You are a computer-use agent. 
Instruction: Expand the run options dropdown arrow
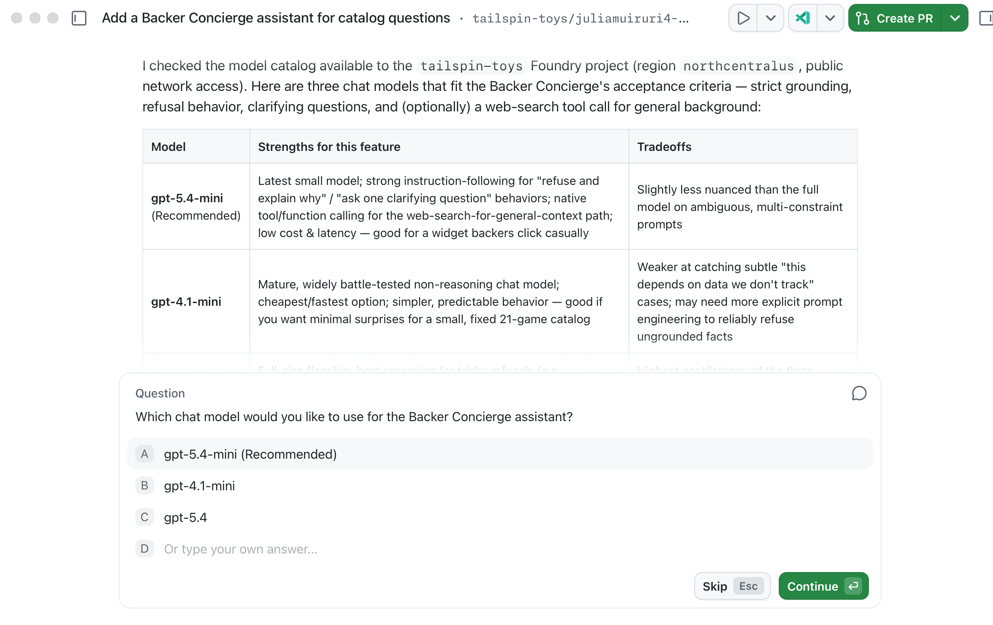[x=770, y=18]
